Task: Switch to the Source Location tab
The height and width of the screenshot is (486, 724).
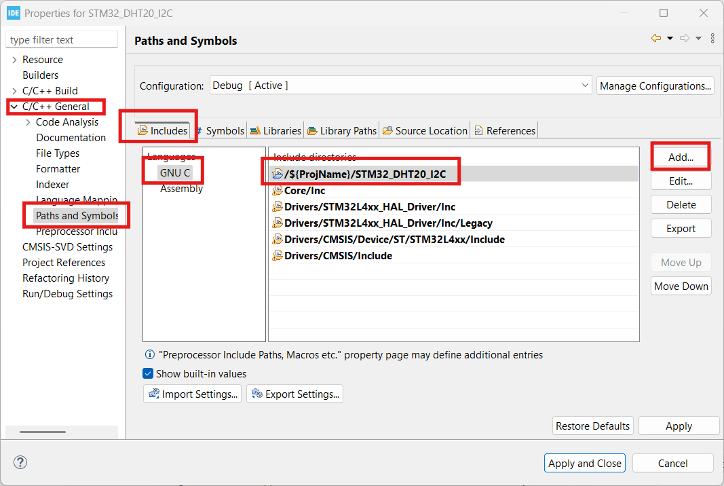Action: pos(425,131)
